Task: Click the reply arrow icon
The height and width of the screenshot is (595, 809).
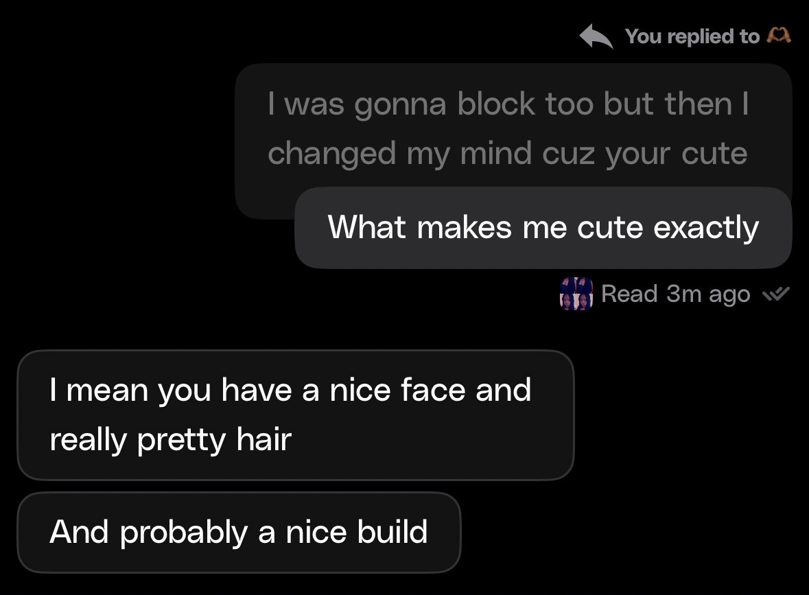Action: click(x=596, y=36)
